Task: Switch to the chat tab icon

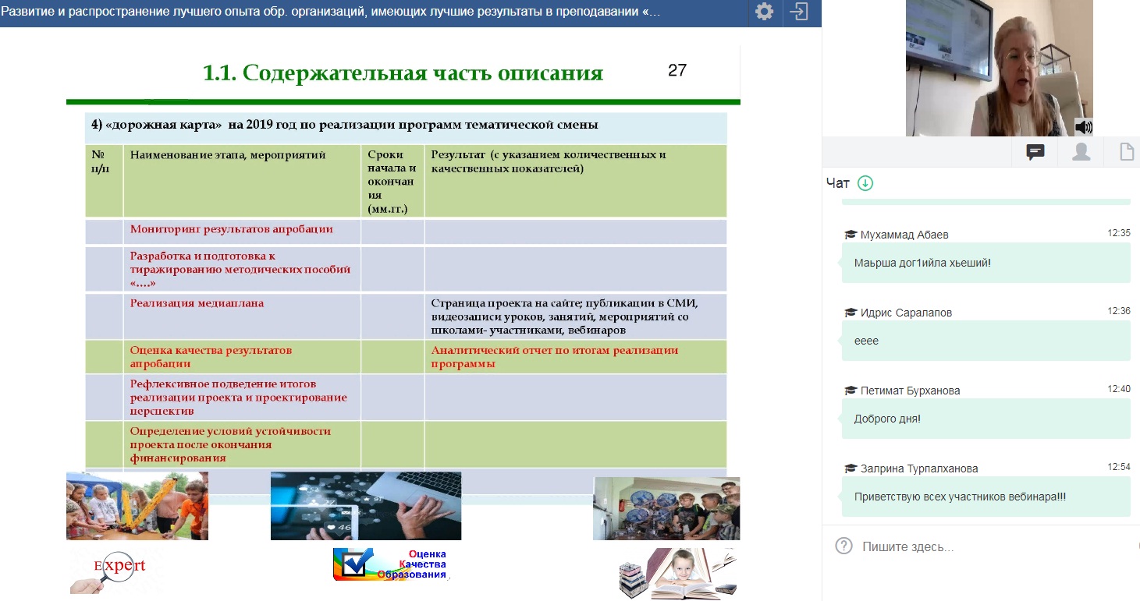Action: point(1035,152)
